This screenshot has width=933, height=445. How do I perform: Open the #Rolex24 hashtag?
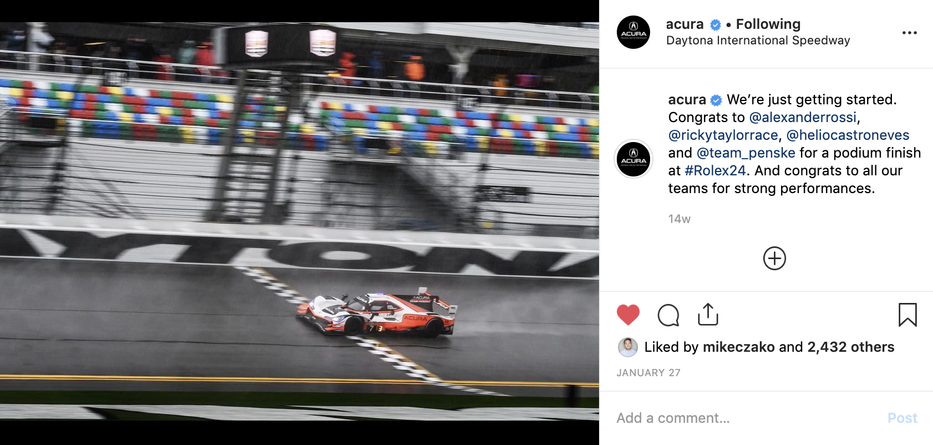tap(715, 171)
